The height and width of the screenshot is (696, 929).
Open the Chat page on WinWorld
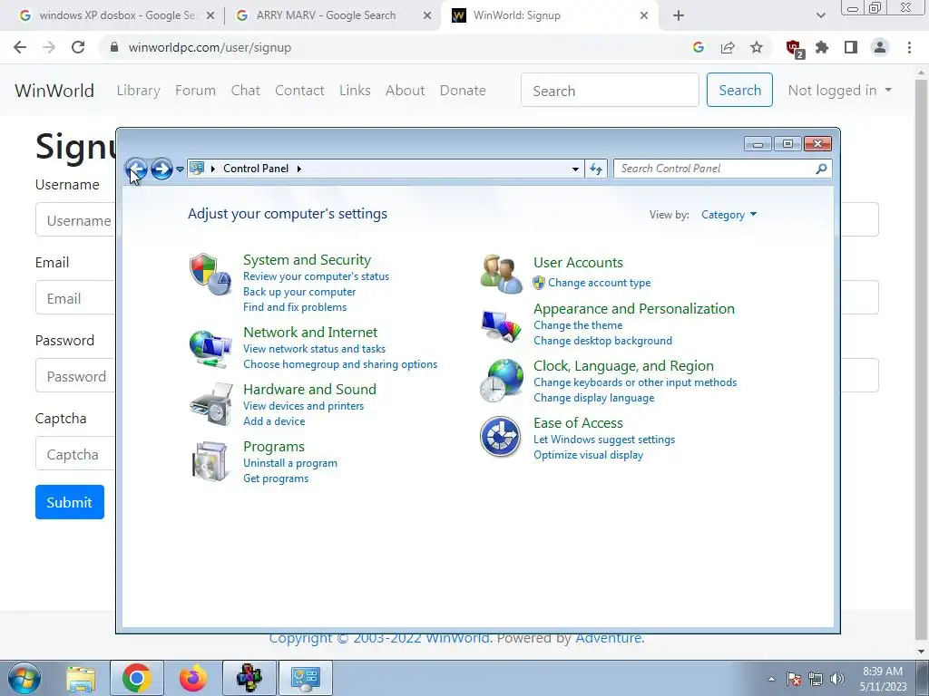(245, 90)
